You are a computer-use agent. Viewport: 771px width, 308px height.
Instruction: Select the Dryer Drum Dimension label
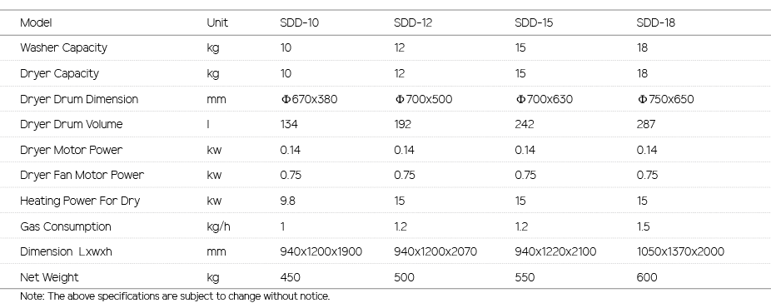pos(79,99)
